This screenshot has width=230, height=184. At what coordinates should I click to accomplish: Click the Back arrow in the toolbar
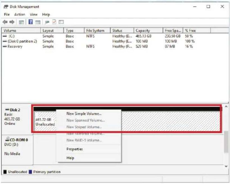click(5, 22)
